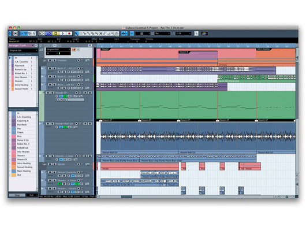Open the Vocals folder track
This screenshot has width=306, height=230.
44,164
